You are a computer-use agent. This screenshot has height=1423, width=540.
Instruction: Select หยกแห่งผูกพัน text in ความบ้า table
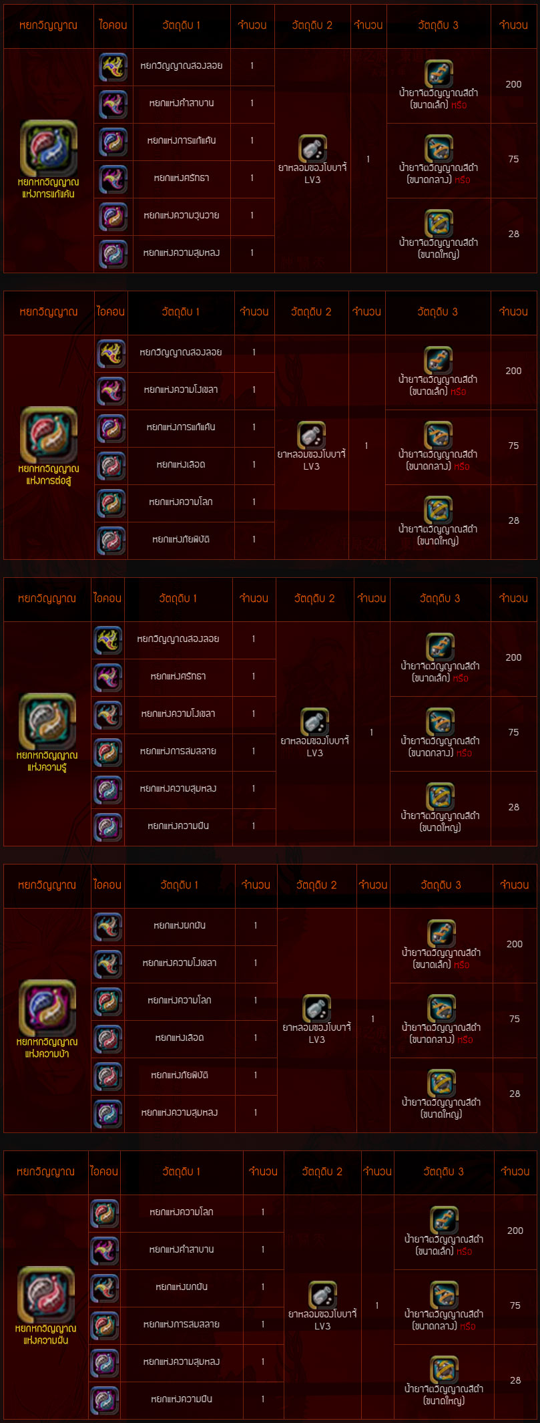180,925
